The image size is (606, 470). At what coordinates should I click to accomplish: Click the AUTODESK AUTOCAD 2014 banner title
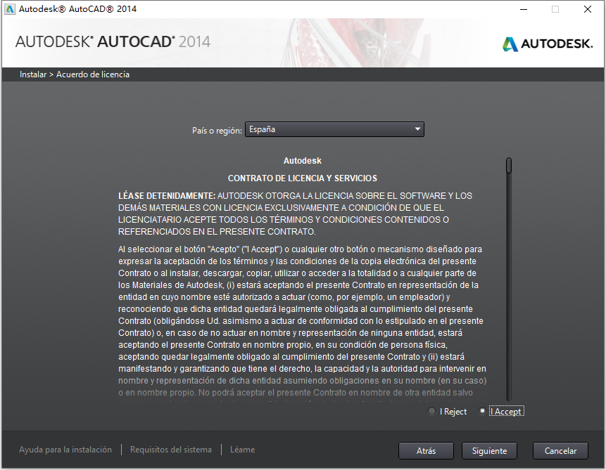[x=113, y=41]
